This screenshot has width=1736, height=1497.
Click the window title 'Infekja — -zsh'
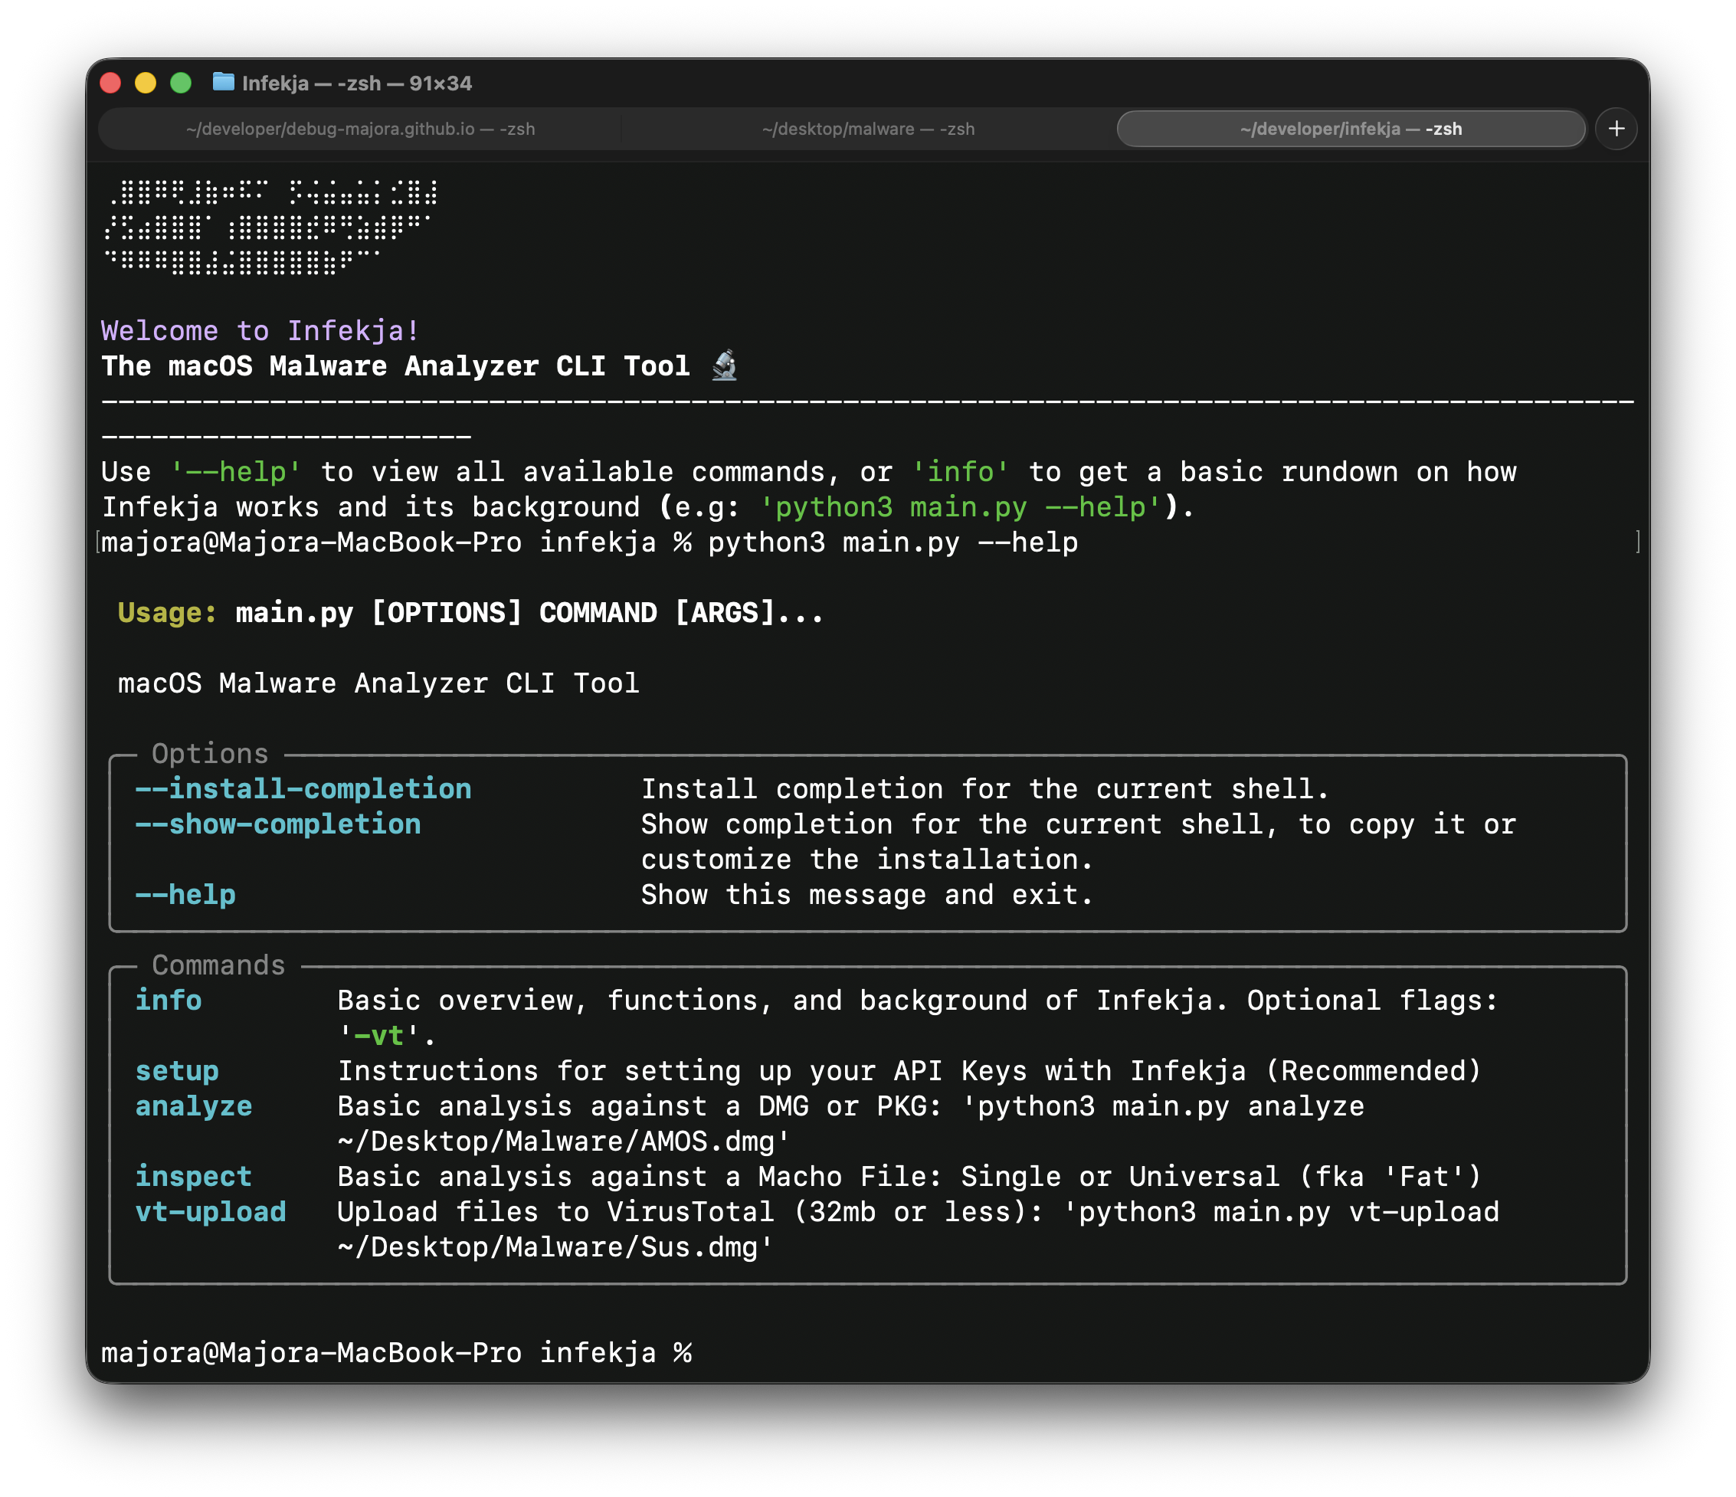coord(357,83)
